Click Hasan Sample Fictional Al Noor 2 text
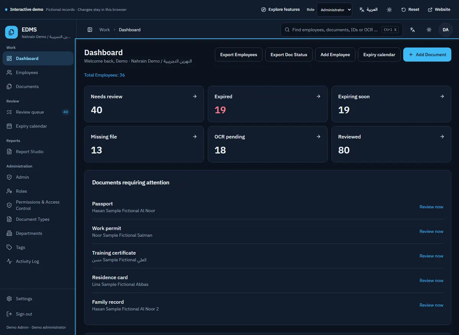Screen dimensions: 459x335 (125, 309)
